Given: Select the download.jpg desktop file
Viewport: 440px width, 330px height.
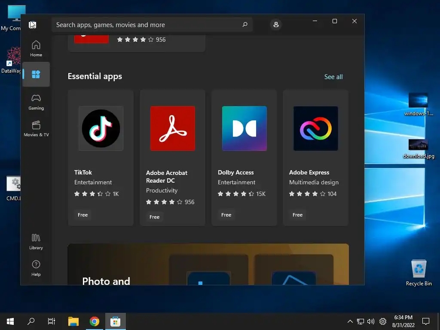Looking at the screenshot, I should click(419, 149).
